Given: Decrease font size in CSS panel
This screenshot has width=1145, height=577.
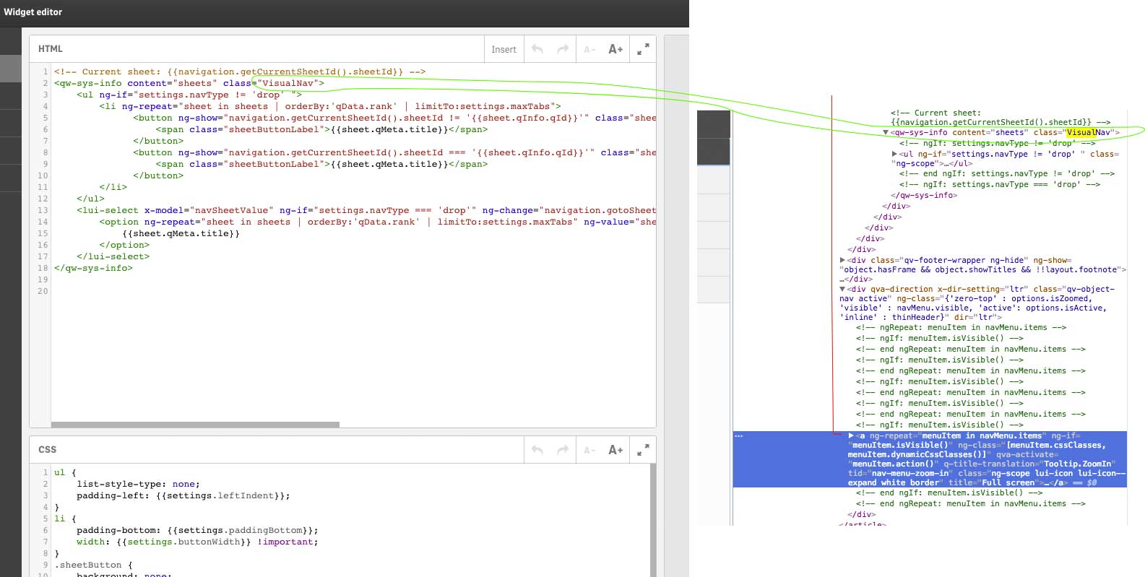Looking at the screenshot, I should tap(589, 450).
